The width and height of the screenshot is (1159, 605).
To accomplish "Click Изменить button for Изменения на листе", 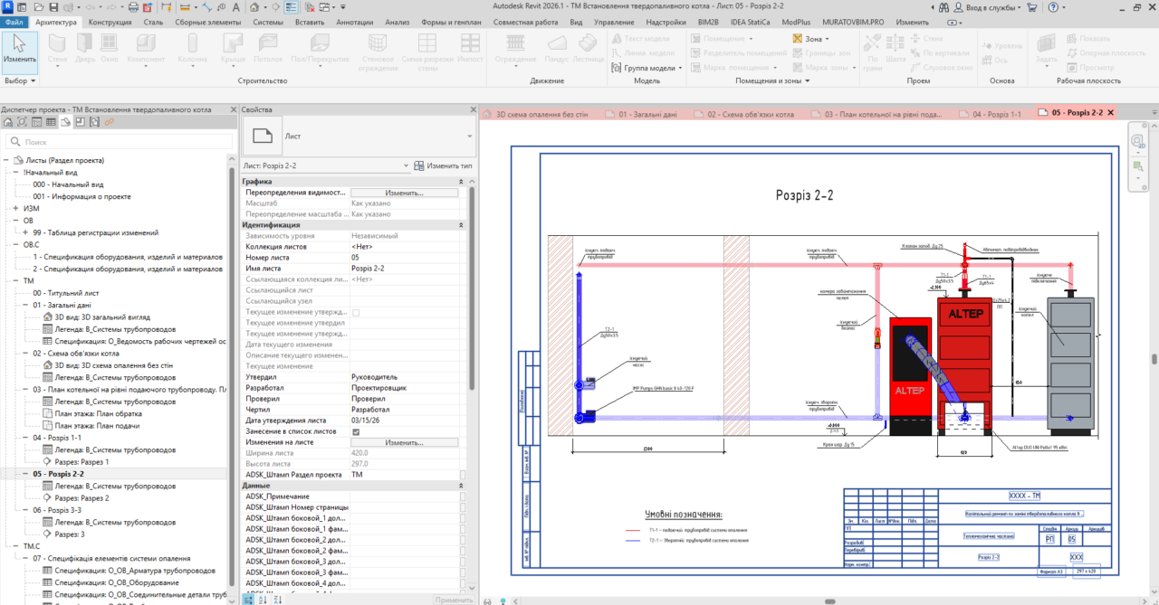I will point(404,443).
